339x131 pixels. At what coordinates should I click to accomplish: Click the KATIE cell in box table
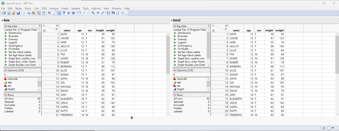(x=68, y=34)
